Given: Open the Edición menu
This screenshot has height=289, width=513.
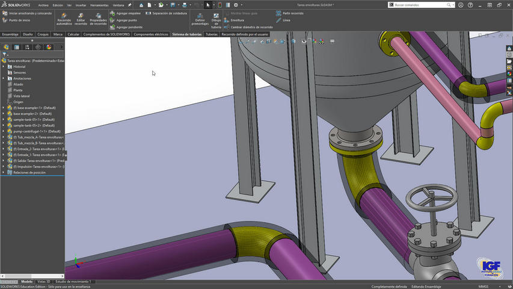Looking at the screenshot, I should [58, 5].
